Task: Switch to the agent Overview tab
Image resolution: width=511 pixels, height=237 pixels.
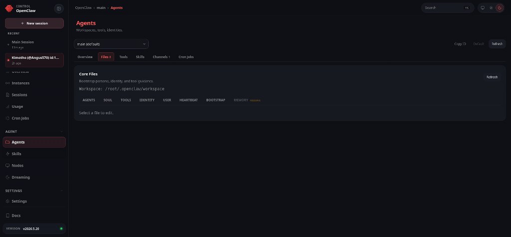Action: pos(85,57)
